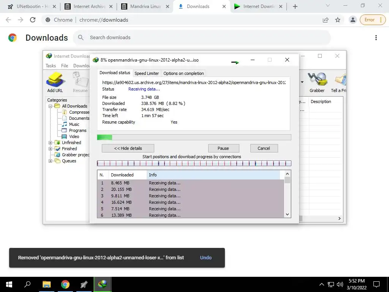Select the Download status tab
This screenshot has height=292, width=389.
(115, 73)
